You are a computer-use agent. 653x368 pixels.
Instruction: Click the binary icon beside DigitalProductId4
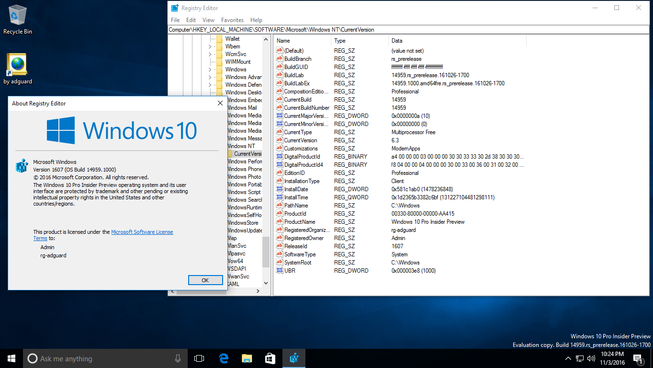tap(280, 165)
